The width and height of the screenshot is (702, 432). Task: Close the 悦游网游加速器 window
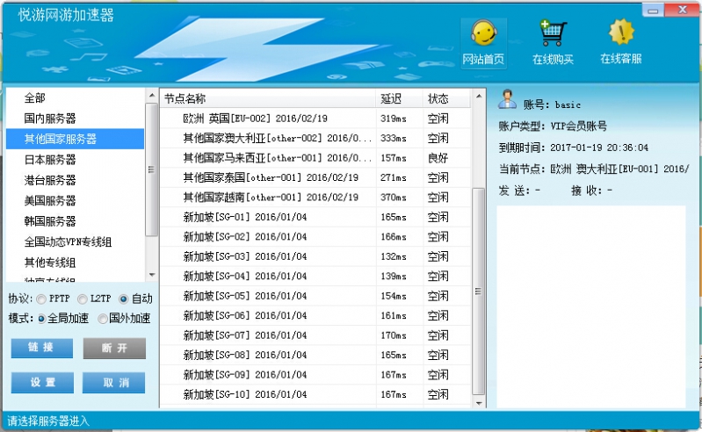[x=683, y=10]
